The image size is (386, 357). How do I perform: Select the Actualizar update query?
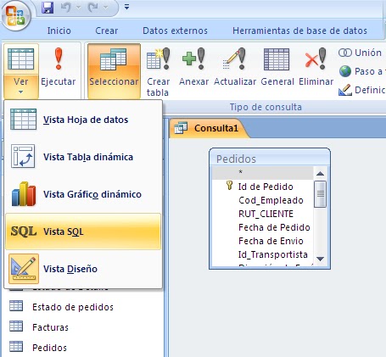[235, 67]
